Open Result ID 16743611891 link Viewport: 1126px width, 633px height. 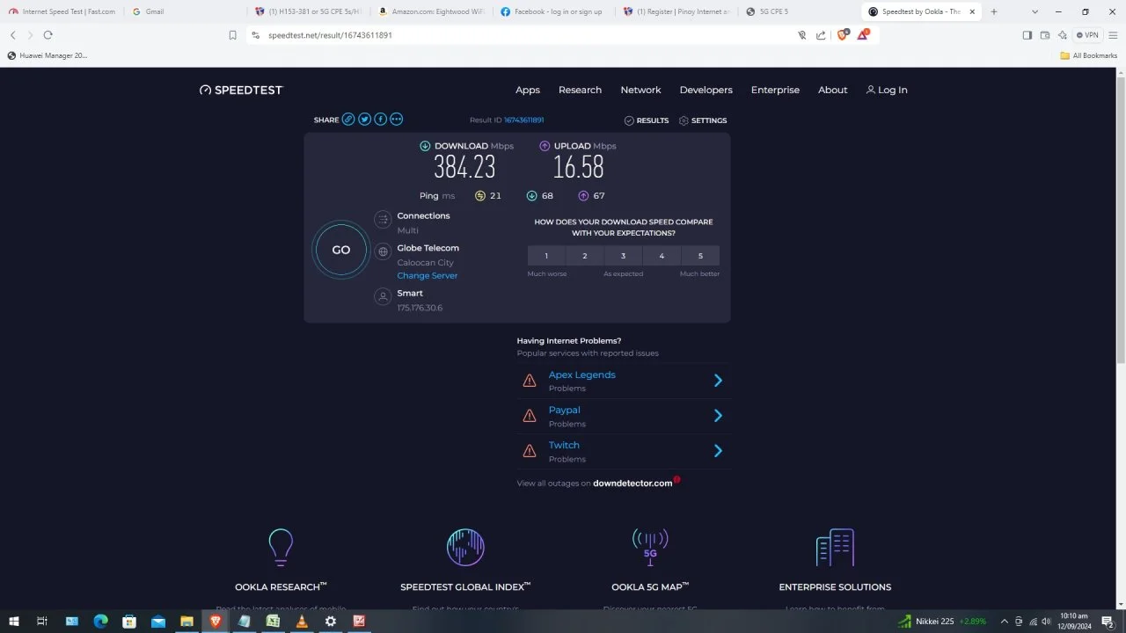click(523, 120)
